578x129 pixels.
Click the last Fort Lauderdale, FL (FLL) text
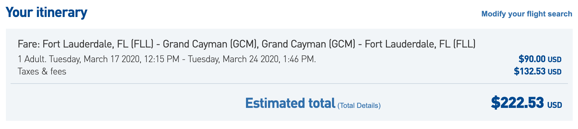pyautogui.click(x=420, y=44)
